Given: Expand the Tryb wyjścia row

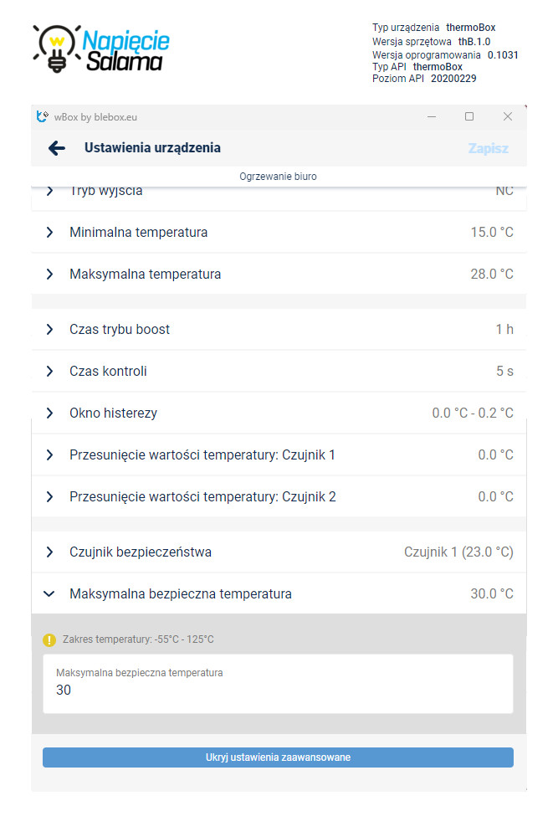Looking at the screenshot, I should [279, 193].
